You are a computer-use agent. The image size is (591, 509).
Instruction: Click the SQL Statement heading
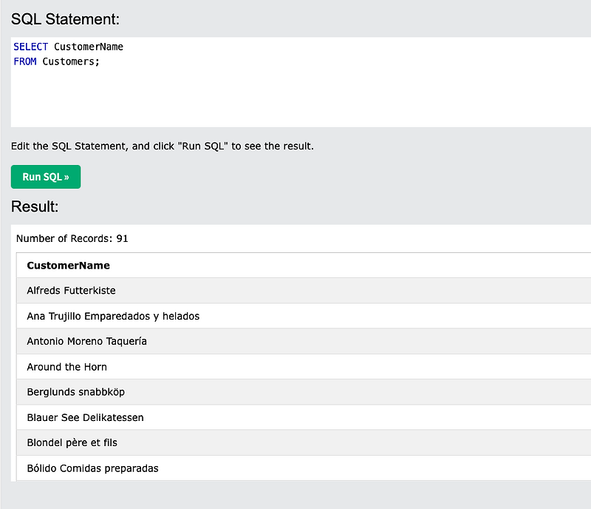coord(65,18)
